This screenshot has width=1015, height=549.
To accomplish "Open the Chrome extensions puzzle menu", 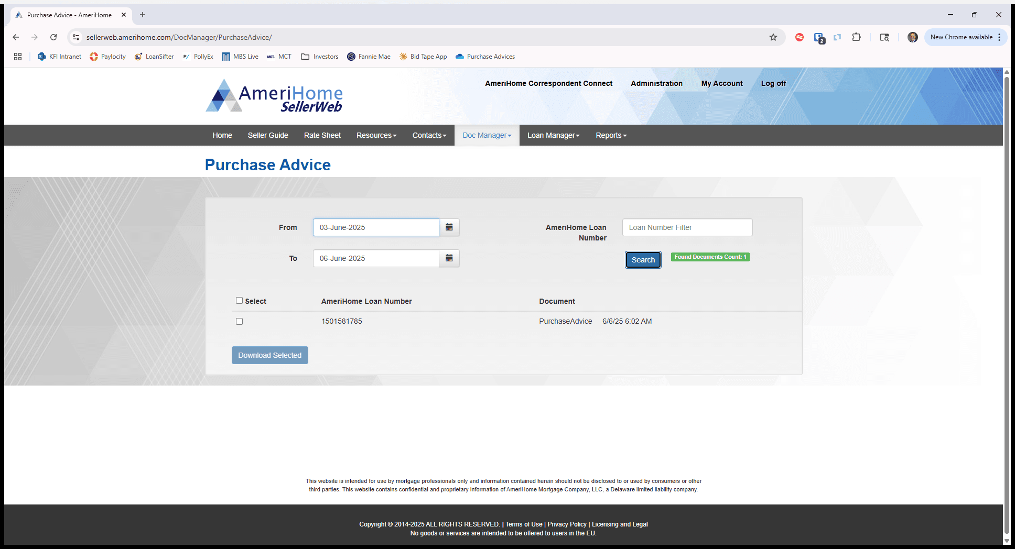I will 857,37.
